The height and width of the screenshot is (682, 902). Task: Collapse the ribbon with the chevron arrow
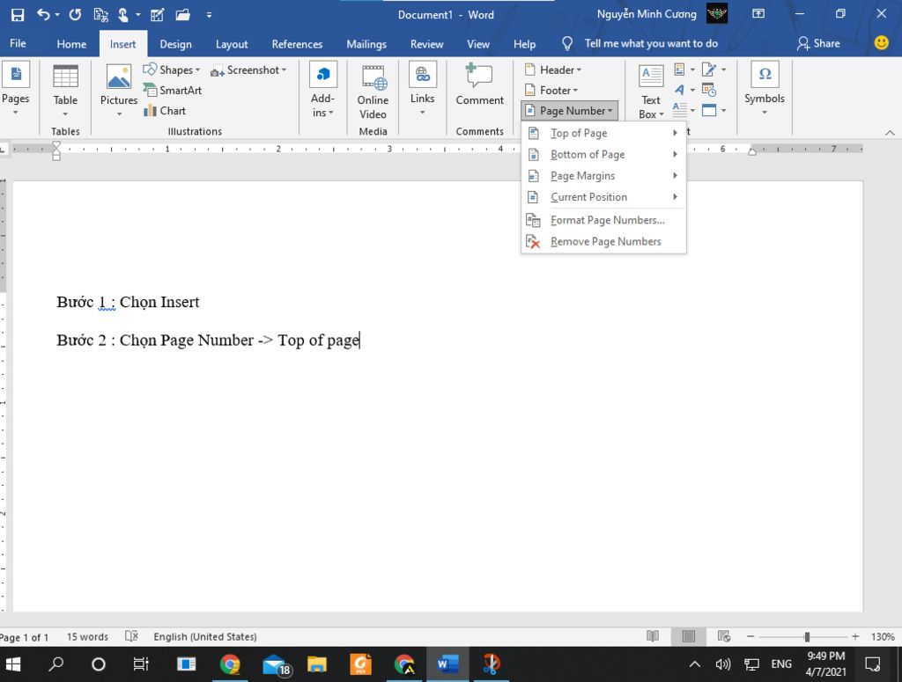coord(890,133)
